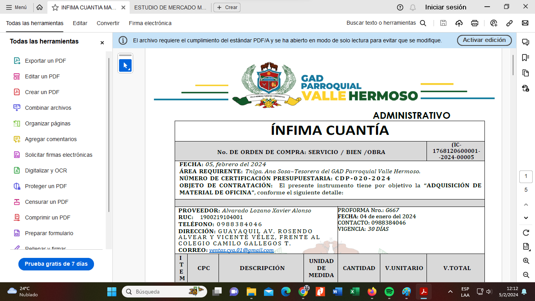
Task: Click the Activar edición button
Action: [x=484, y=40]
